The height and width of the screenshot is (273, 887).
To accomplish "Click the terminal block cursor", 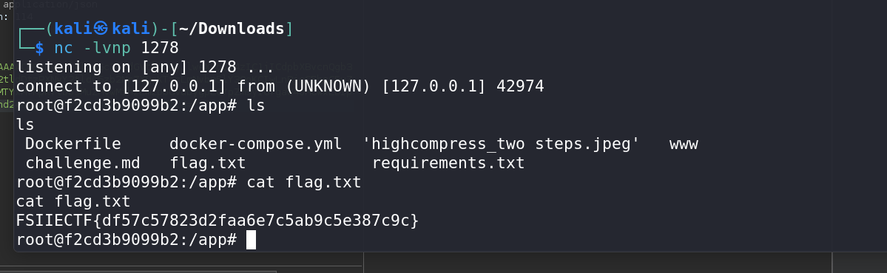I will (x=252, y=240).
